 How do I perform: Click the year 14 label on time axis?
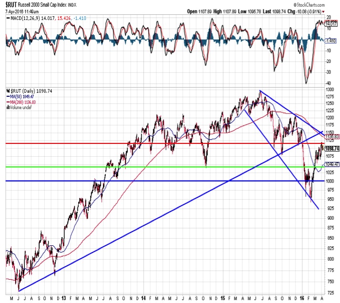coord(144,298)
